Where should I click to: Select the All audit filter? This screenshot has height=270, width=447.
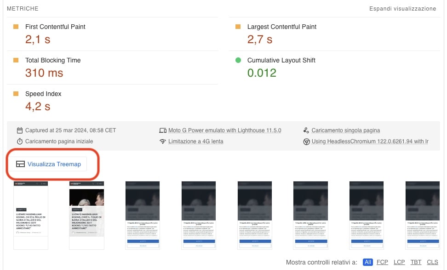(367, 262)
